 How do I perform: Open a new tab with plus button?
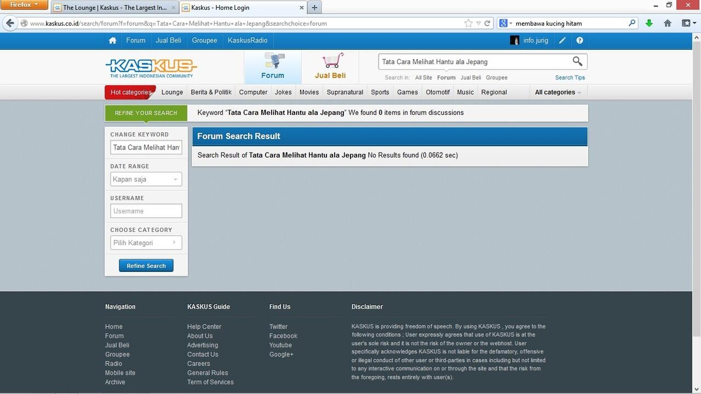[314, 8]
